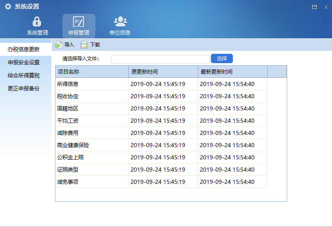Click 原更新时间 value in 税收协定 row
This screenshot has width=332, height=227.
(158, 97)
